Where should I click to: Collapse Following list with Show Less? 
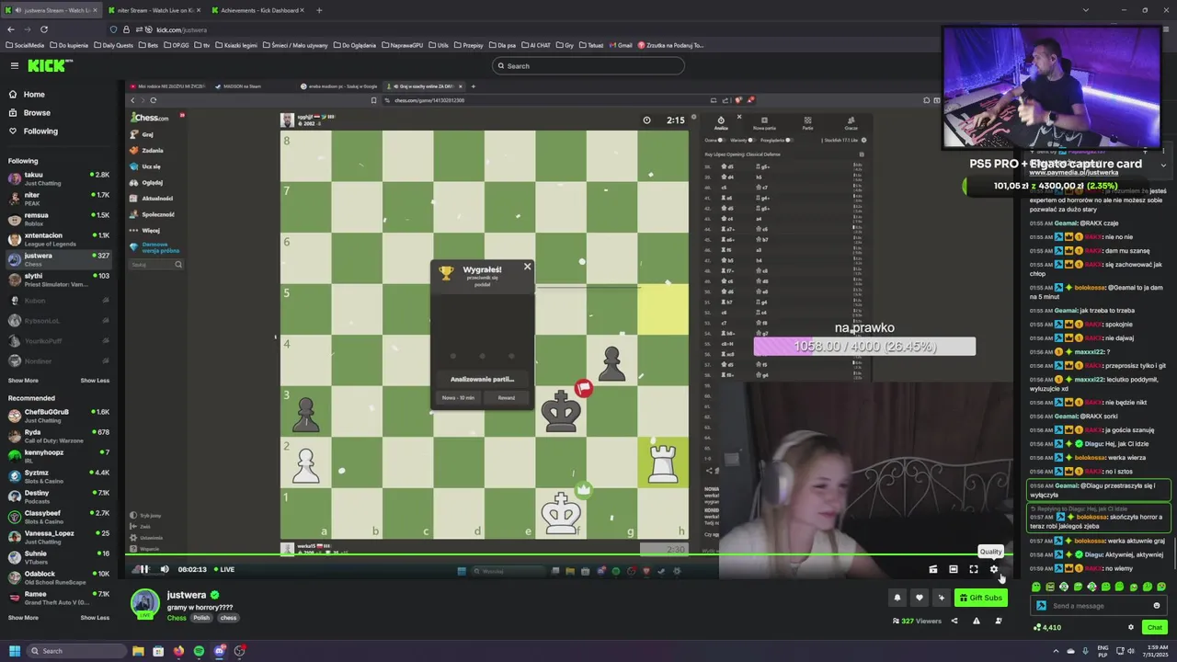tap(95, 381)
